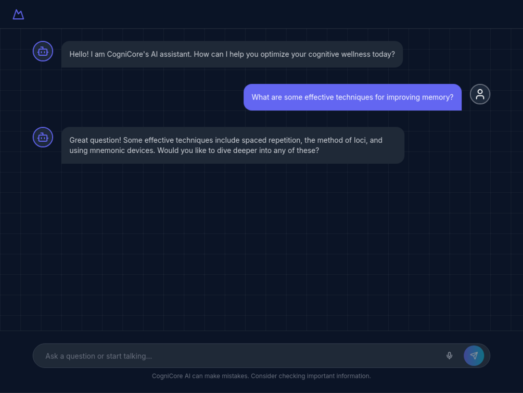
Task: Click the bot avatar beside the memory techniques reply
Action: (43, 137)
